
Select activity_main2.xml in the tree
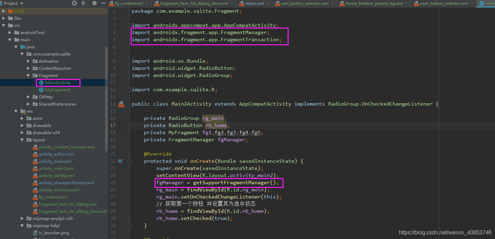pos(56,169)
